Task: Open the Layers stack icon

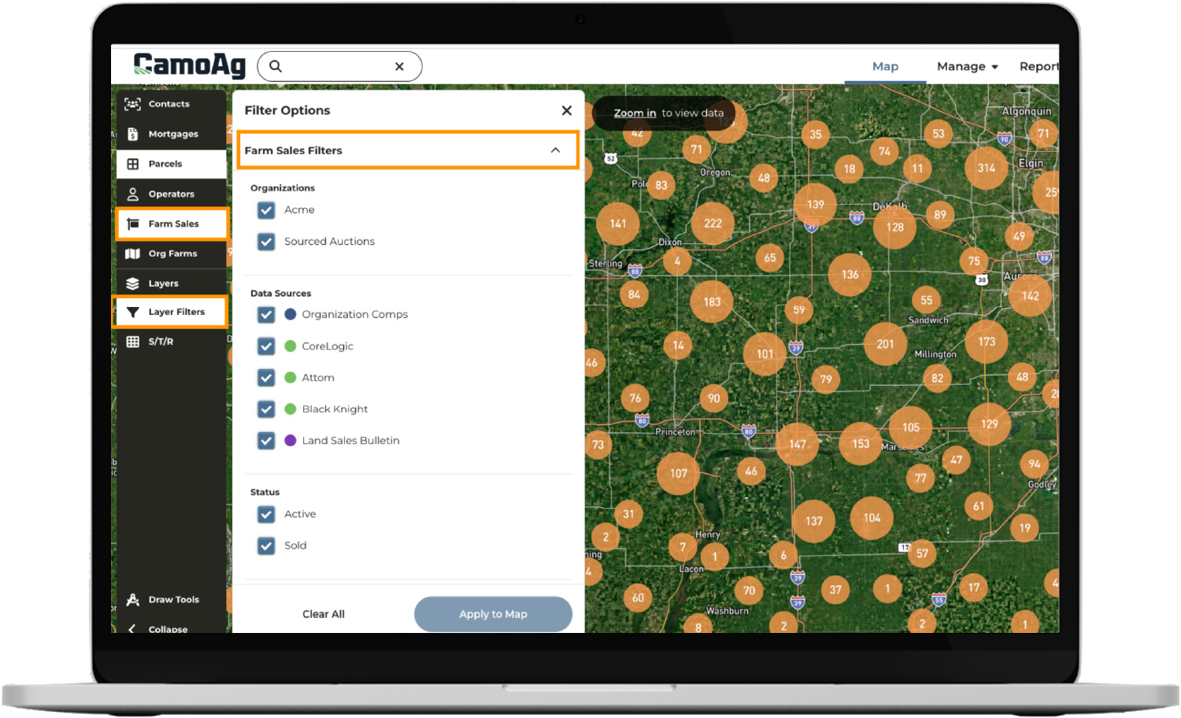Action: coord(132,283)
